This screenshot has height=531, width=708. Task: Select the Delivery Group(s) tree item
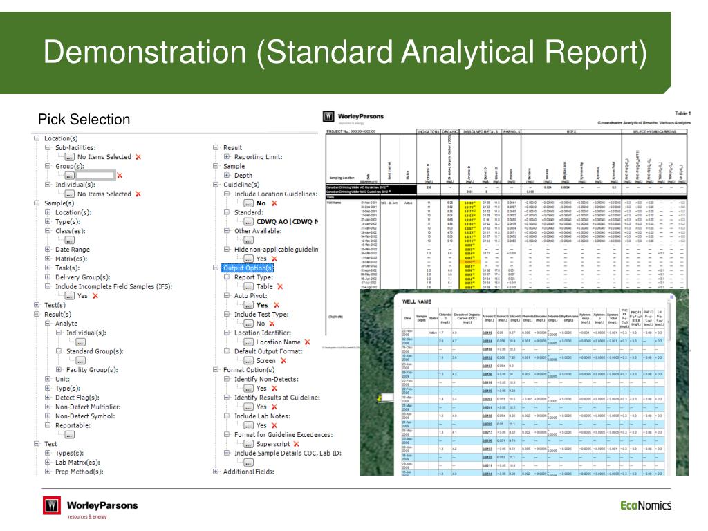click(x=83, y=277)
